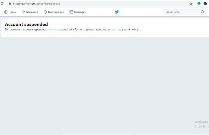This screenshot has width=209, height=135.
Task: Select the twitter.com address bar URL
Action: (37, 4)
